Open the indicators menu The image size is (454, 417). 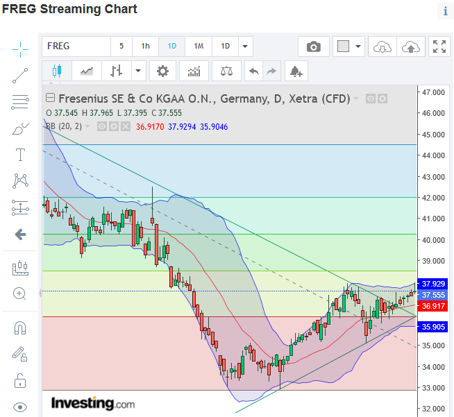point(194,71)
